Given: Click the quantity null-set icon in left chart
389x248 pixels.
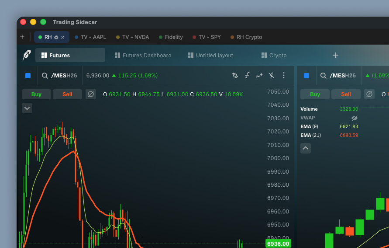Looking at the screenshot, I should [91, 94].
